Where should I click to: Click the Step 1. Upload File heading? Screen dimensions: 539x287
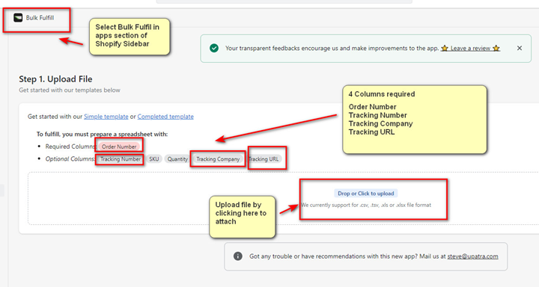pos(55,79)
